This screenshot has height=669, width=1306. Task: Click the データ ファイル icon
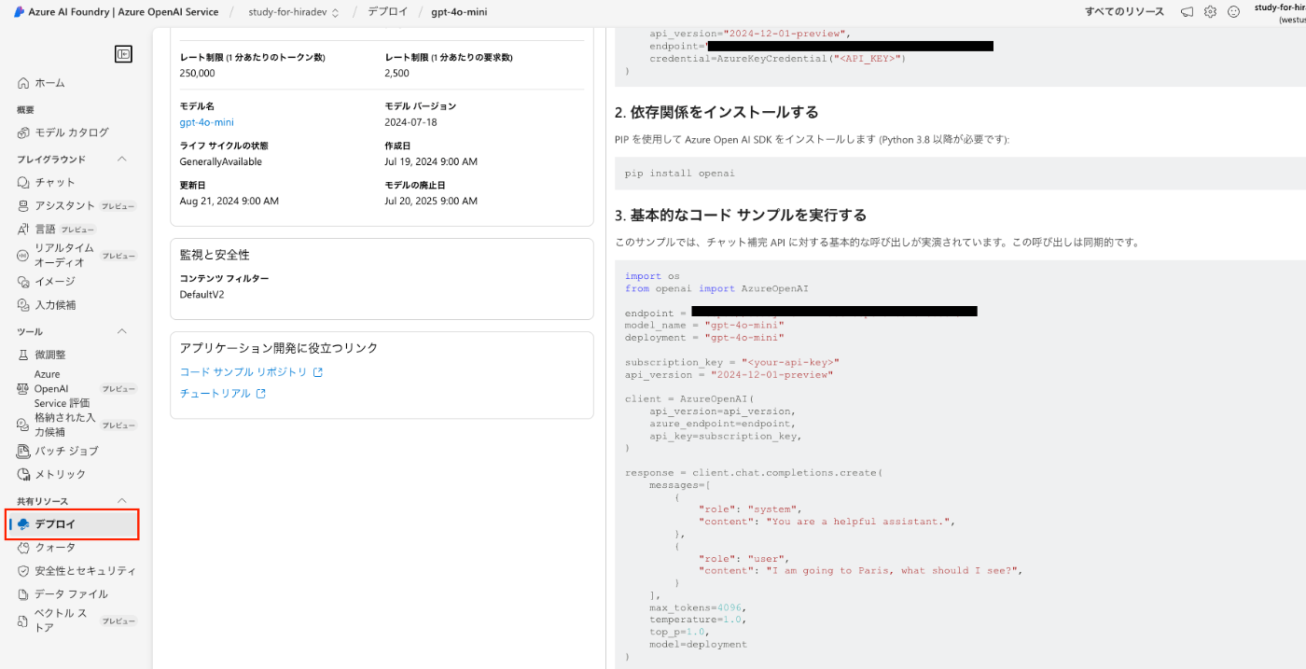(x=23, y=594)
